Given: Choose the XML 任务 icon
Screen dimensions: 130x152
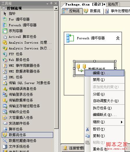Looking at the screenshot, I should 5,77.
